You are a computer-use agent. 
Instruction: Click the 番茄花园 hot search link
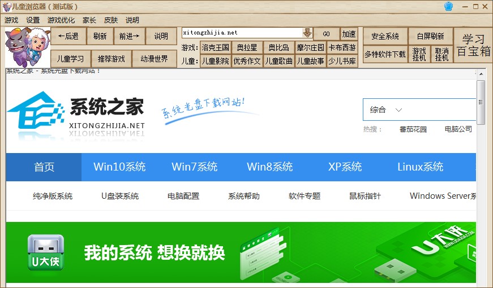413,129
